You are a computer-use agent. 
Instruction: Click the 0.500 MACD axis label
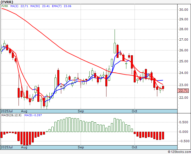[x=184, y=122]
